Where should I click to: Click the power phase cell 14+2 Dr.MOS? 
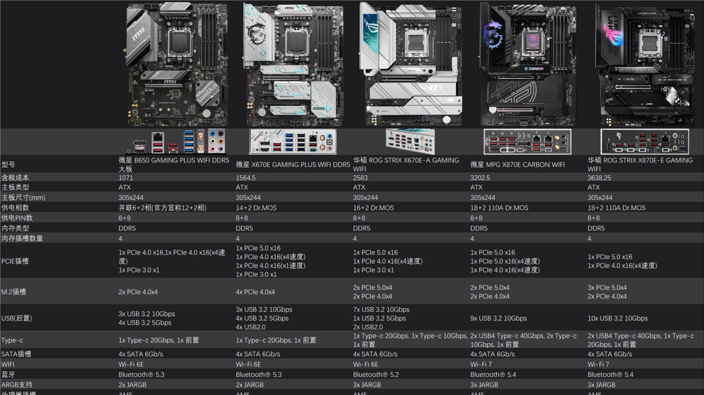[256, 208]
